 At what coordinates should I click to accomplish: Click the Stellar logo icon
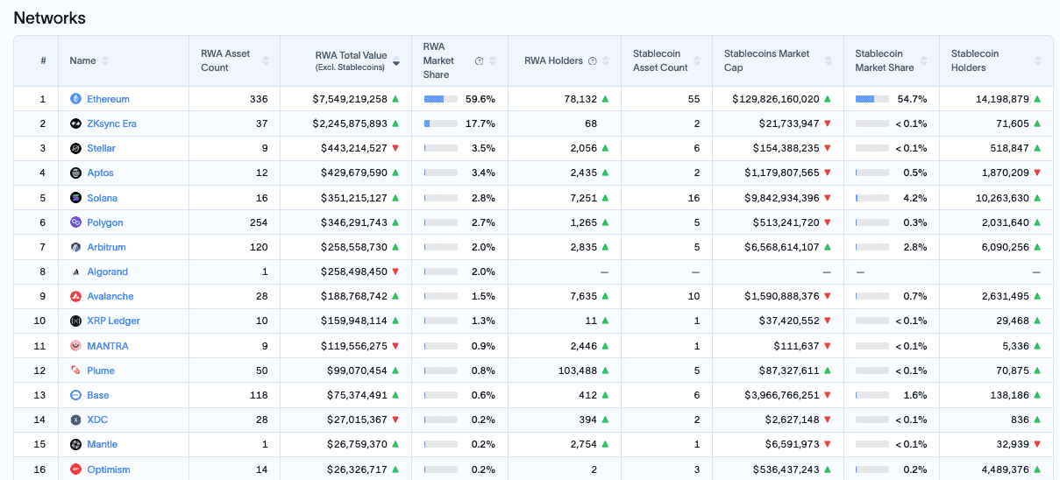75,148
